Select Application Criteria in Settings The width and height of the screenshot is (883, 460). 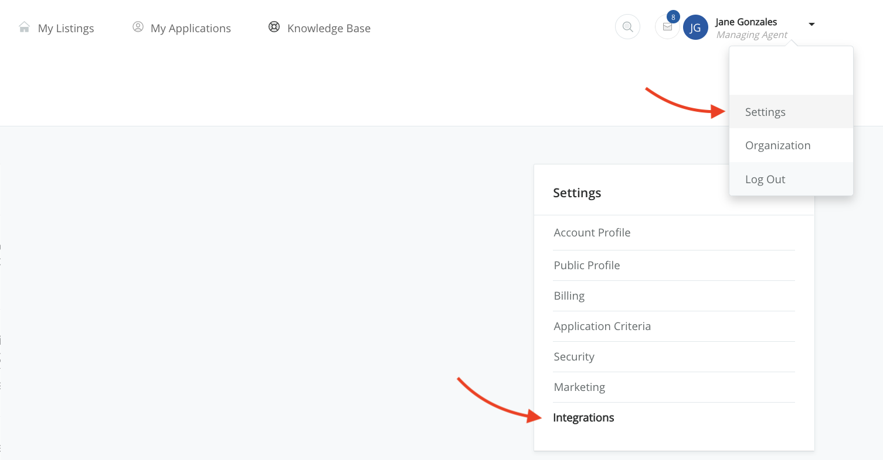(x=602, y=326)
